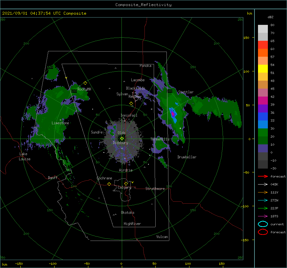Click the Strathmore label

coord(155,189)
